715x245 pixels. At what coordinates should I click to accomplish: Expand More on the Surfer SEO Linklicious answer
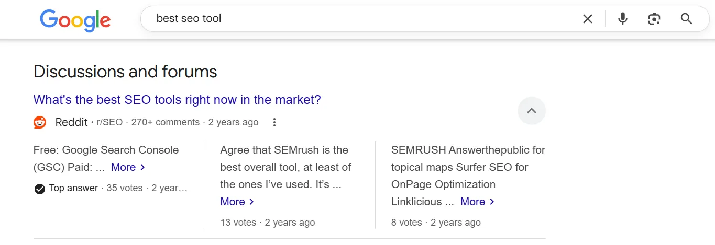477,202
